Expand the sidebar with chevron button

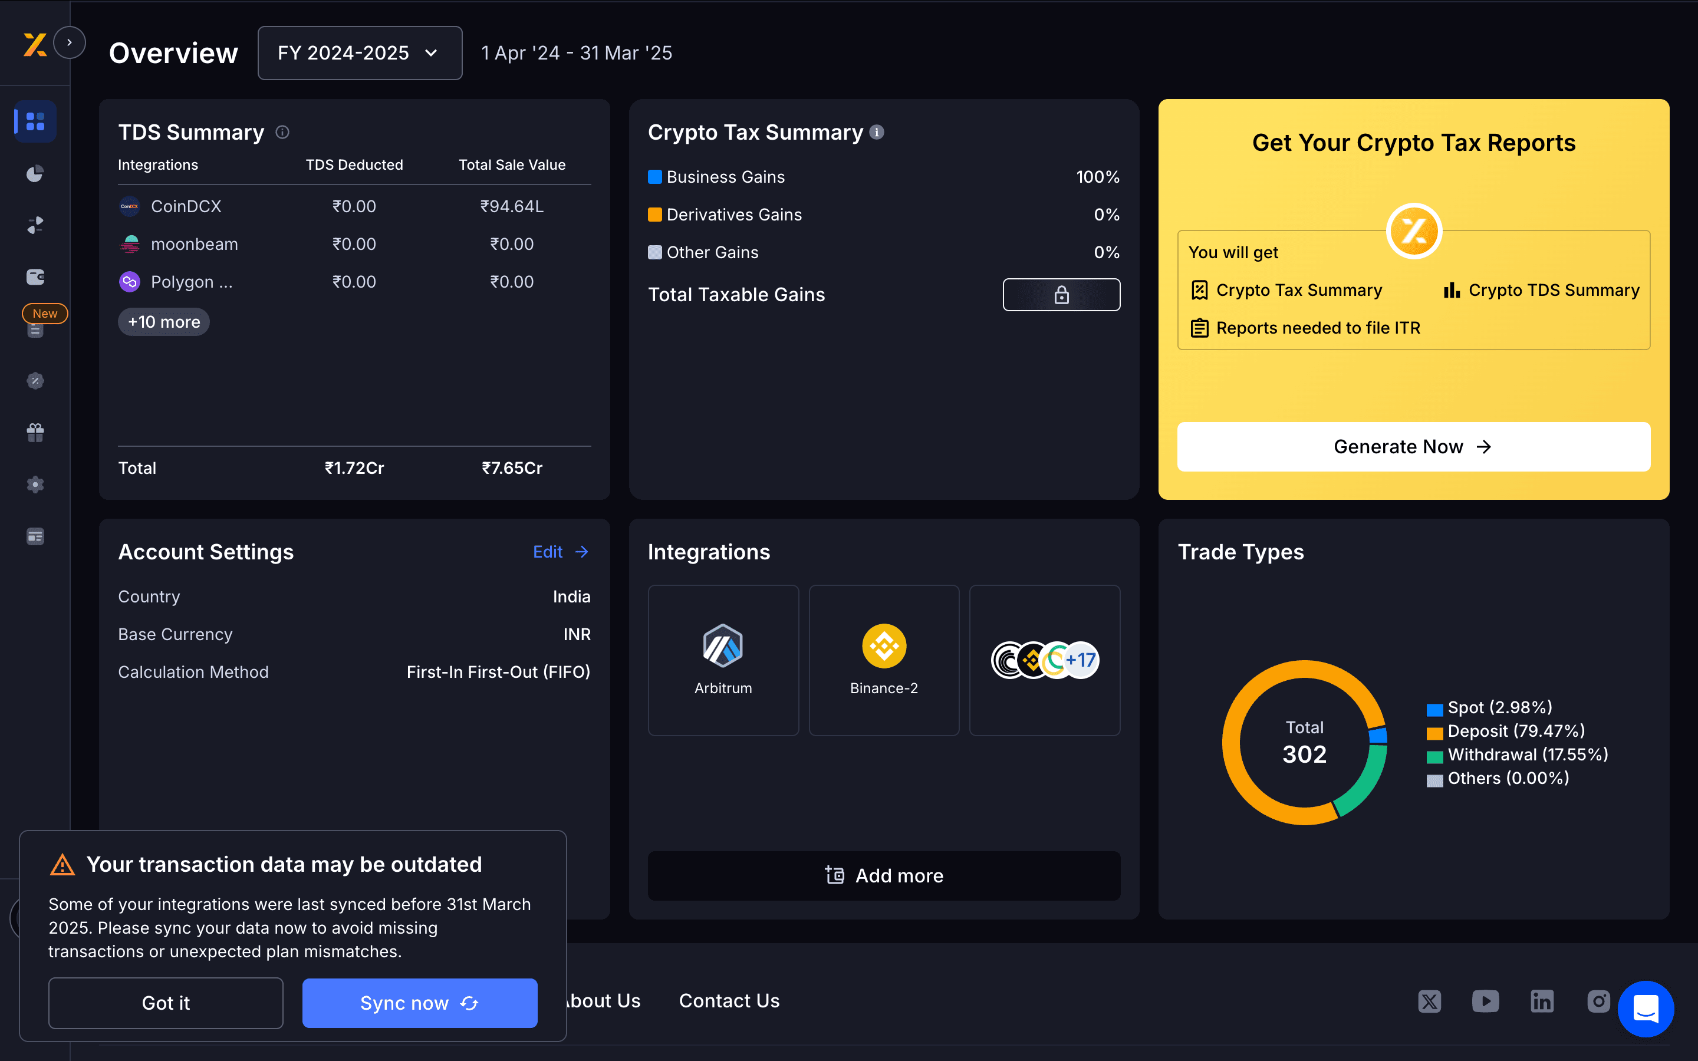click(69, 43)
